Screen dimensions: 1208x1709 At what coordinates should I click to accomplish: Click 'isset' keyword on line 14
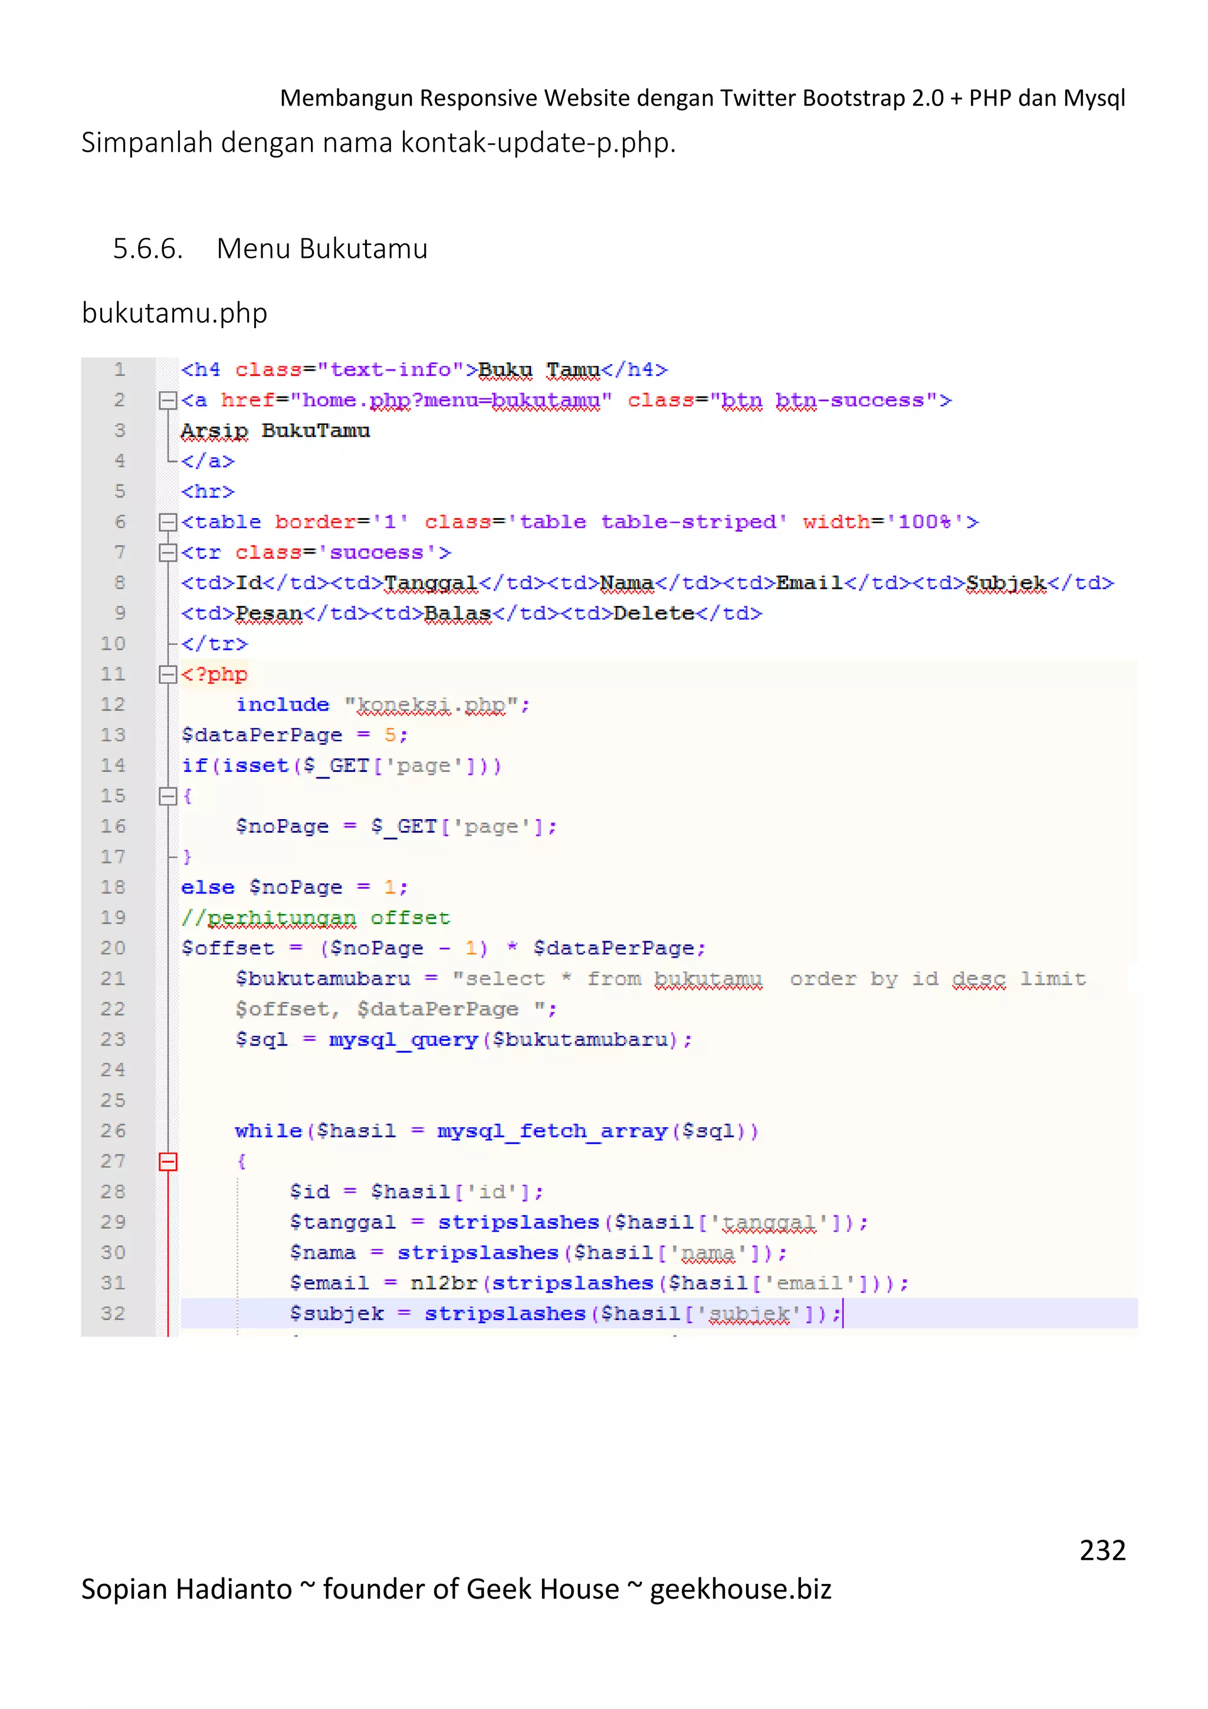point(255,766)
